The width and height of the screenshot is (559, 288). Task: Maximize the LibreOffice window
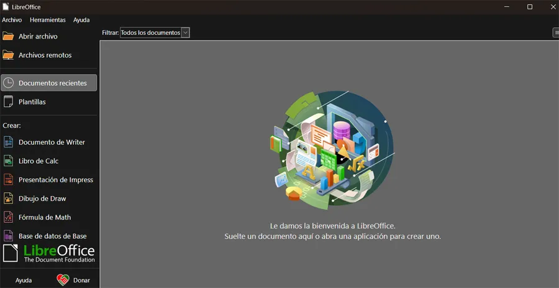(x=530, y=7)
